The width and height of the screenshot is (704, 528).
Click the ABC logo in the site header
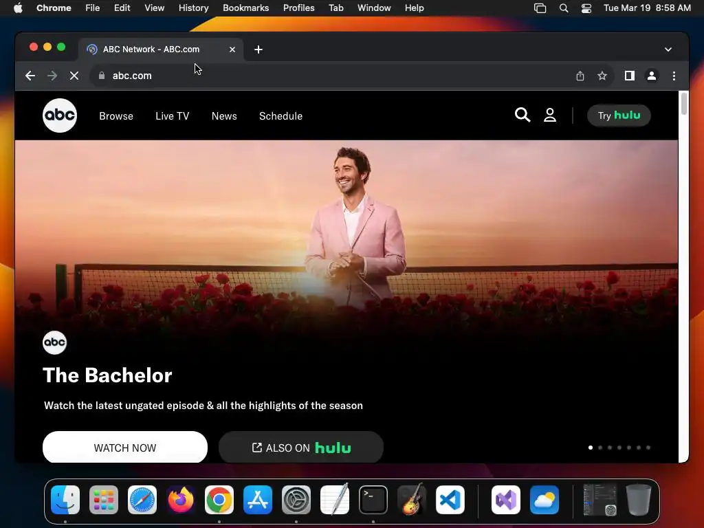pos(60,115)
